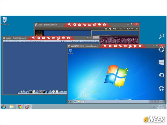
Task: Open toolbox icon in Linux ScreenConnect toolbar
Action: click(80, 25)
